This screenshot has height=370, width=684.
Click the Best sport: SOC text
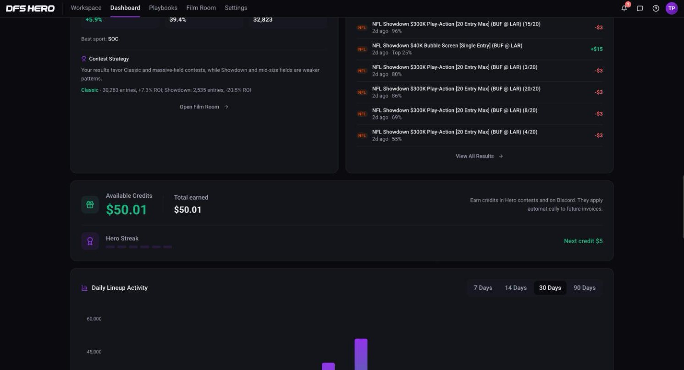coord(100,39)
